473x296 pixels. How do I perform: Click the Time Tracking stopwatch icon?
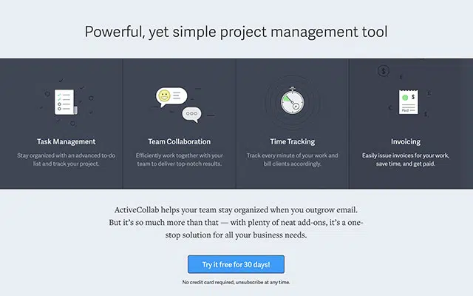(x=292, y=102)
